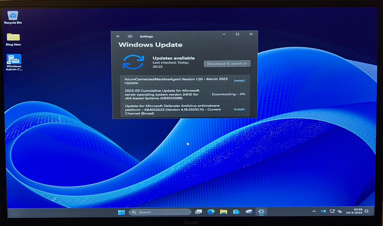Install the Microsoft Defender antimalware update
This screenshot has width=383, height=226.
(239, 109)
